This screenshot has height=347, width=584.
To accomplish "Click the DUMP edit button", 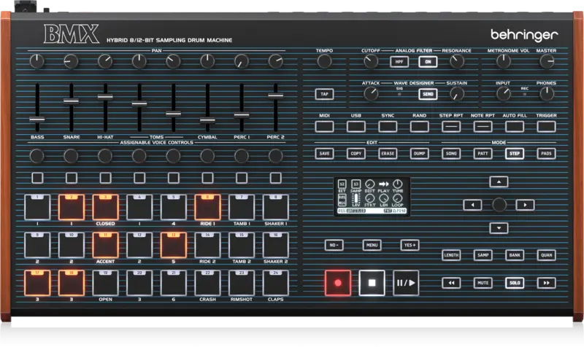I will [x=419, y=154].
